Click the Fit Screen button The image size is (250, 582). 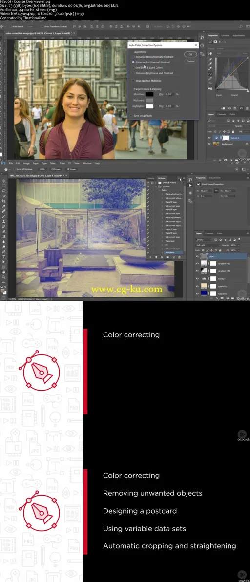[56, 169]
